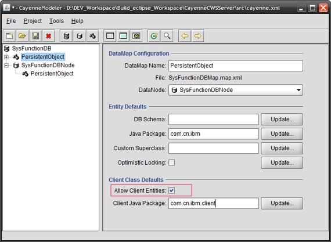331x242 pixels.
Task: Open the Project menu
Action: (x=33, y=21)
